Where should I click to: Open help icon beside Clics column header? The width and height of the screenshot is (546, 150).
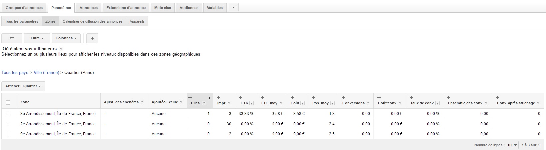tap(204, 103)
